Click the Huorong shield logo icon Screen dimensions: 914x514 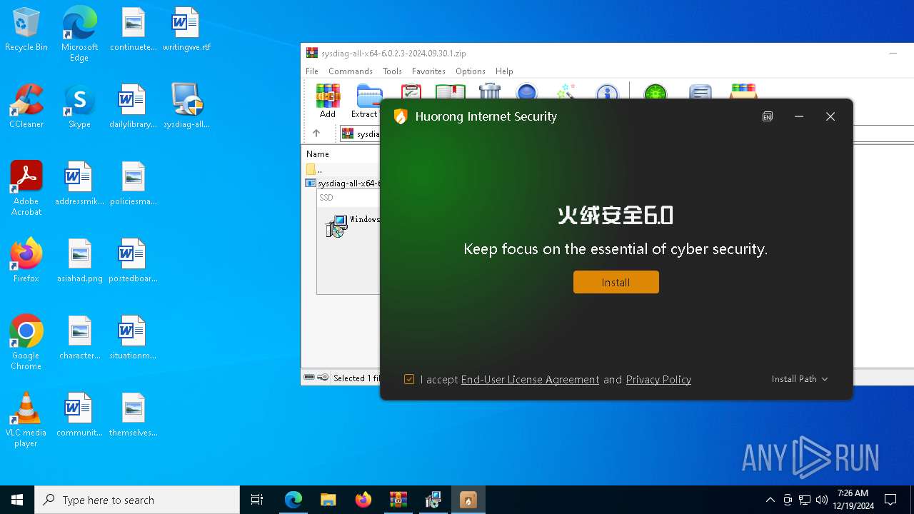coord(401,116)
